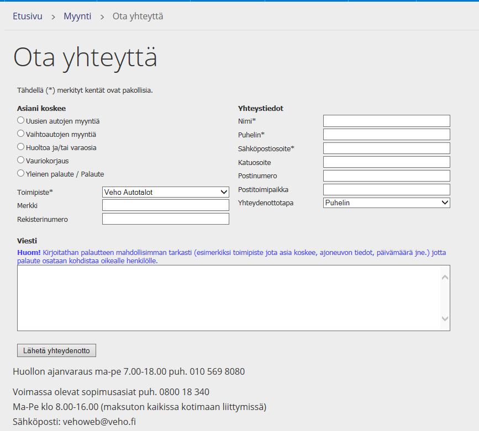Click the Voimassa olevat sopimusasiat phone line

point(111,392)
